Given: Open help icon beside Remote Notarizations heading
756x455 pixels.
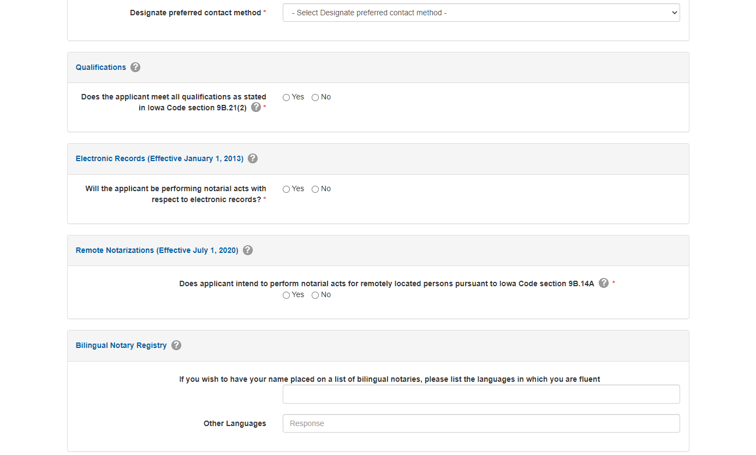Looking at the screenshot, I should click(x=248, y=250).
